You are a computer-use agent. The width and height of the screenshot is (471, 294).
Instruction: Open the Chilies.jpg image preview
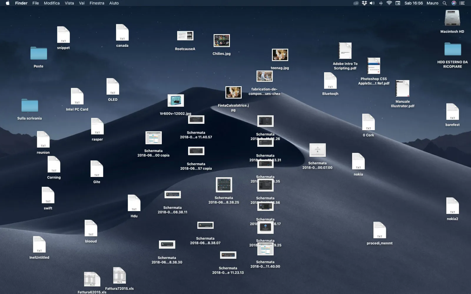click(x=221, y=41)
